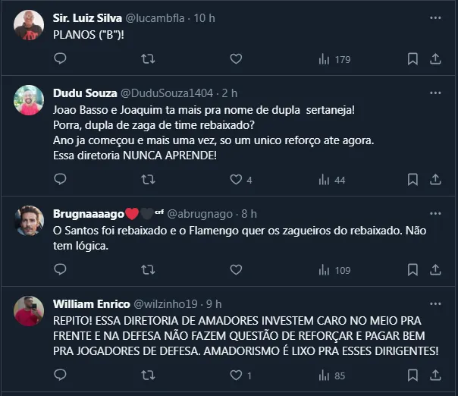
Task: Bookmark Dudu Souza's tweet
Action: tap(413, 180)
